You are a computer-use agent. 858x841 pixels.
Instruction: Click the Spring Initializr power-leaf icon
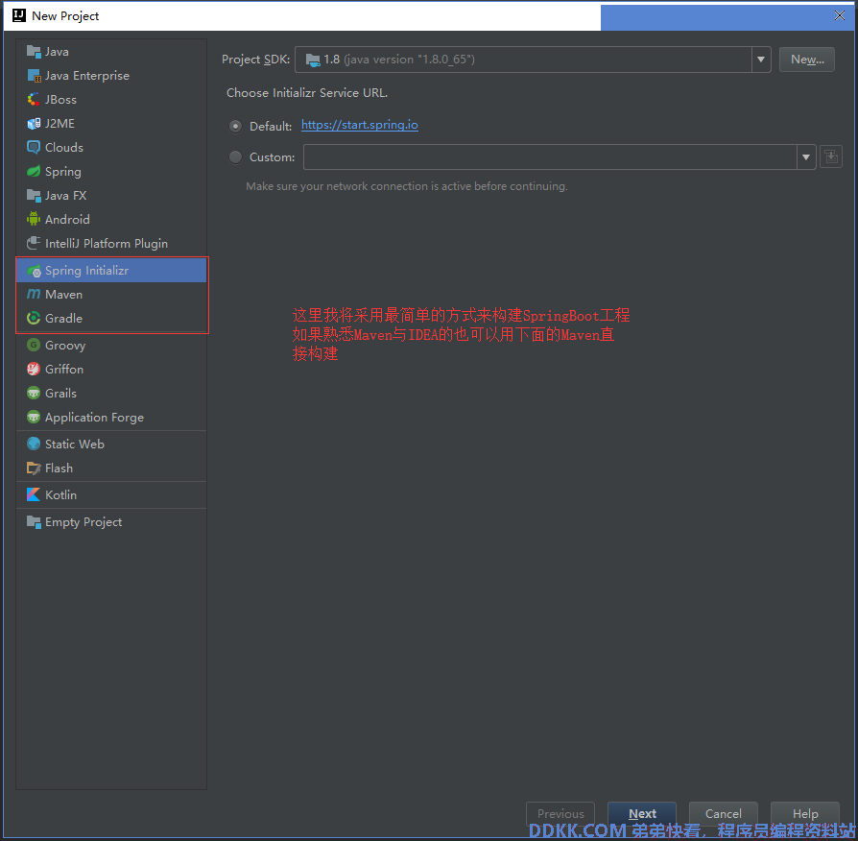click(34, 271)
